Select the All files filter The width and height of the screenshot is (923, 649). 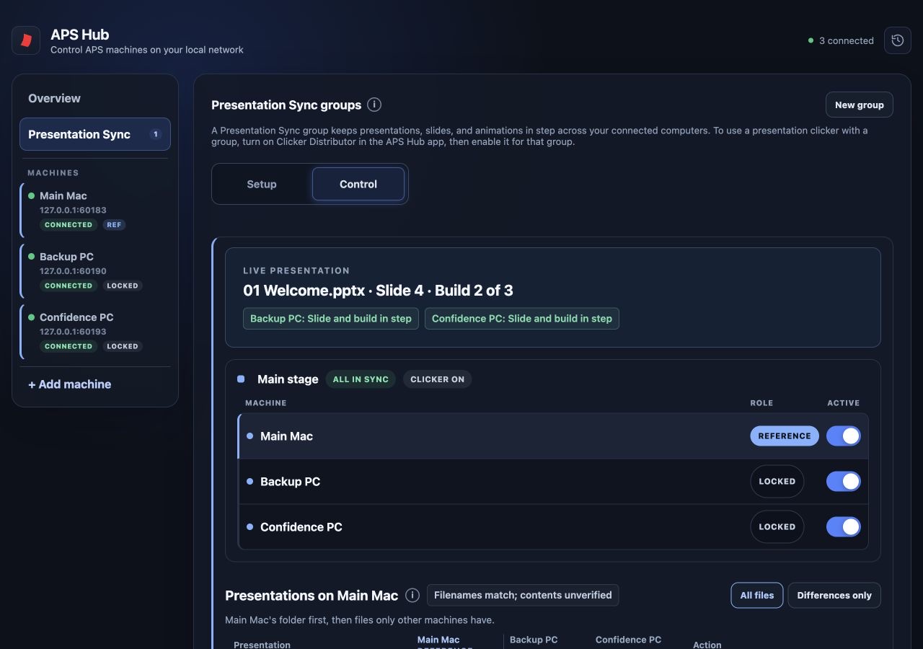757,595
